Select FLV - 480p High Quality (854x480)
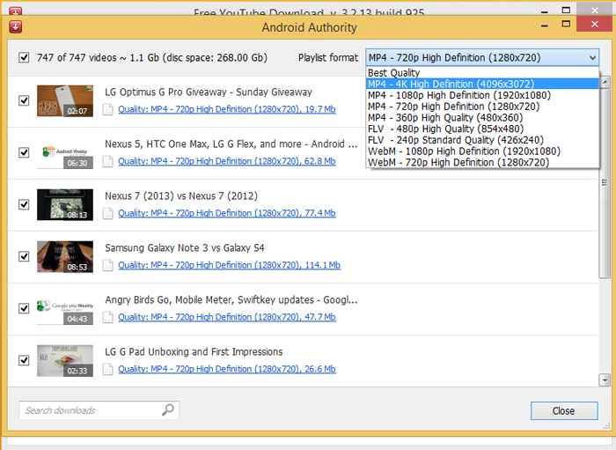 (x=482, y=129)
